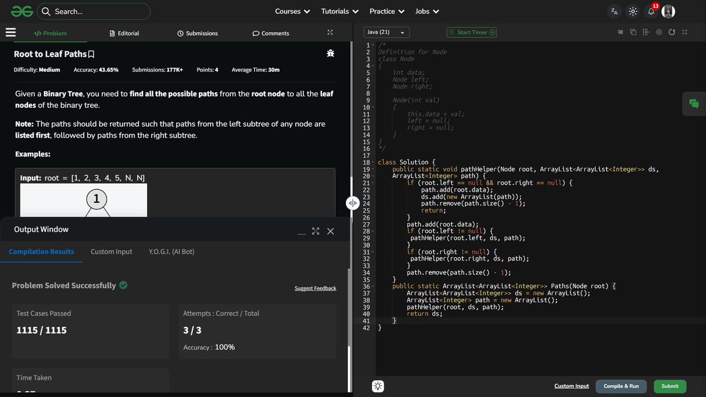This screenshot has height=397, width=706.
Task: Click code line 40 'return ds;'
Action: 424,314
